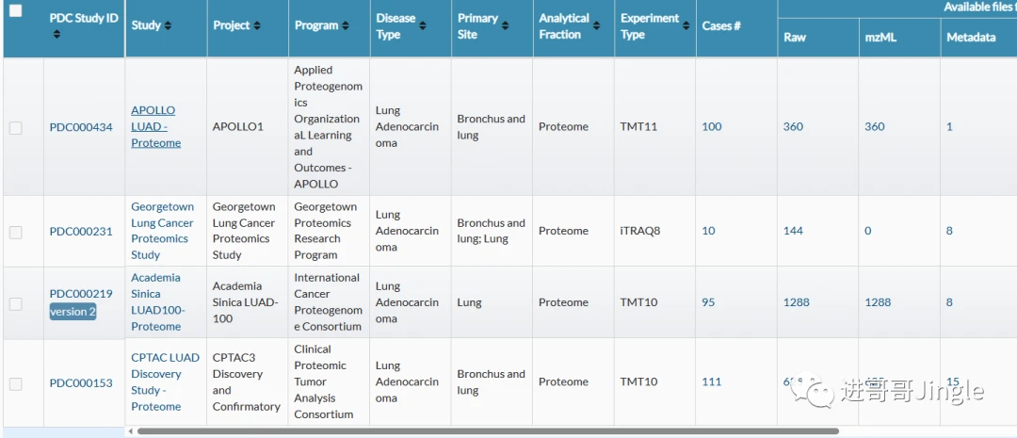
Task: Click sort arrows beside Study header
Action: tap(168, 25)
